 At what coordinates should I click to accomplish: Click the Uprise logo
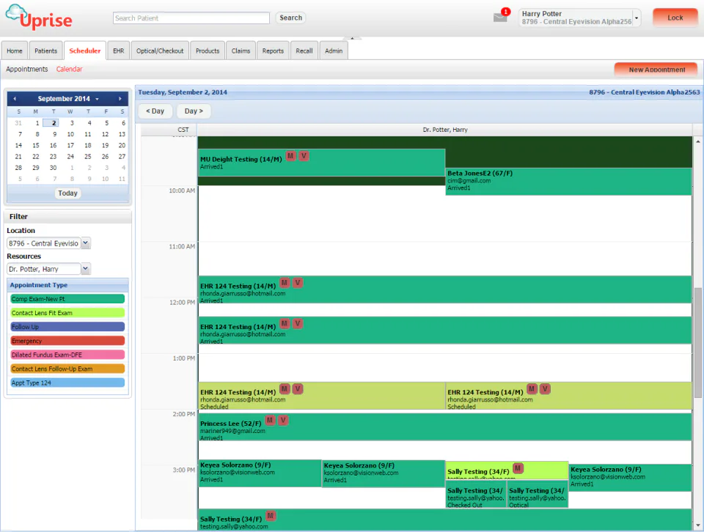[39, 18]
